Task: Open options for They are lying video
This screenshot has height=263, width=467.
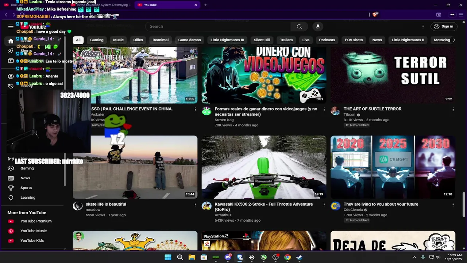Action: pos(453,205)
